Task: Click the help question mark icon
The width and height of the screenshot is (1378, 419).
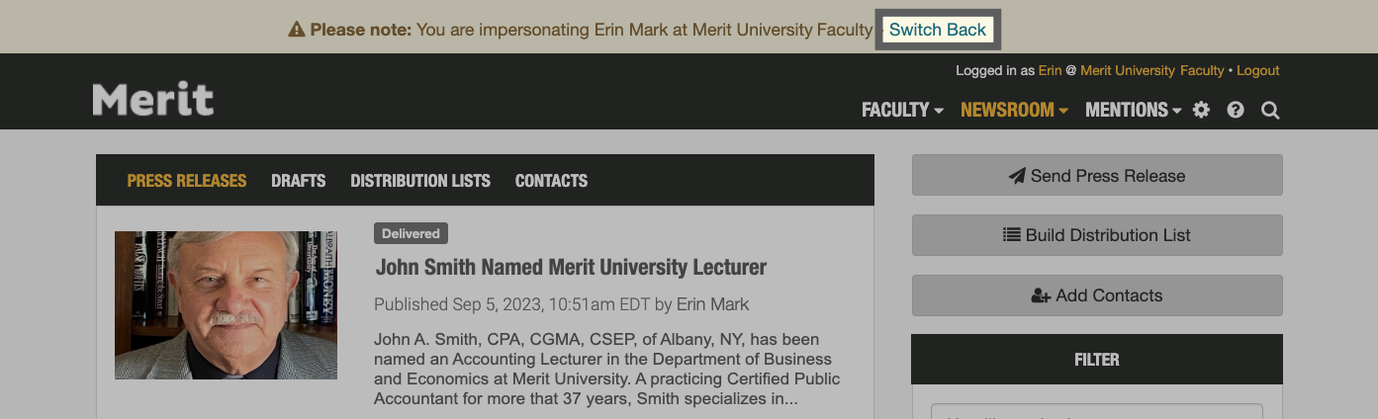Action: coord(1236,110)
